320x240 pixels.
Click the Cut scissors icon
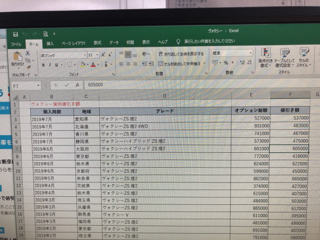28,53
